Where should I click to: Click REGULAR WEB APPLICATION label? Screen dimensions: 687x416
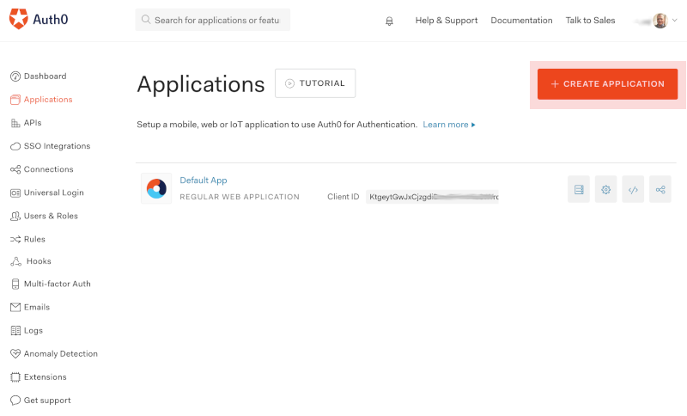tap(240, 197)
